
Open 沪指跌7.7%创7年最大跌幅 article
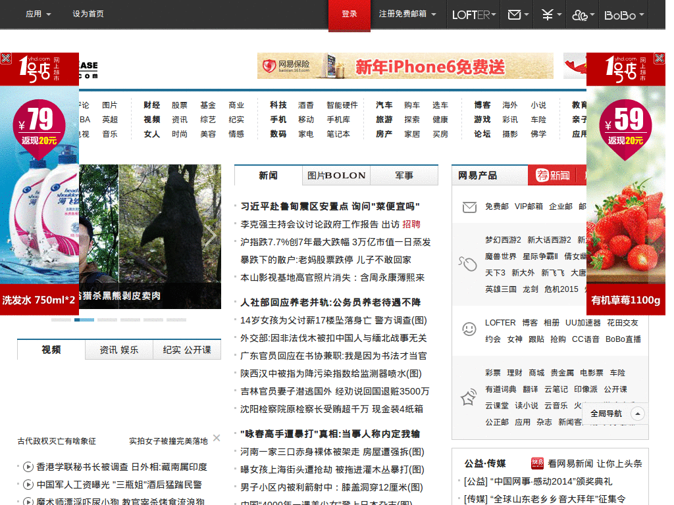(x=335, y=242)
